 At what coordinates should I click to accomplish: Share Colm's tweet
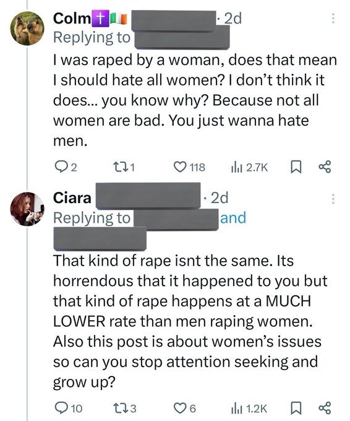click(325, 167)
